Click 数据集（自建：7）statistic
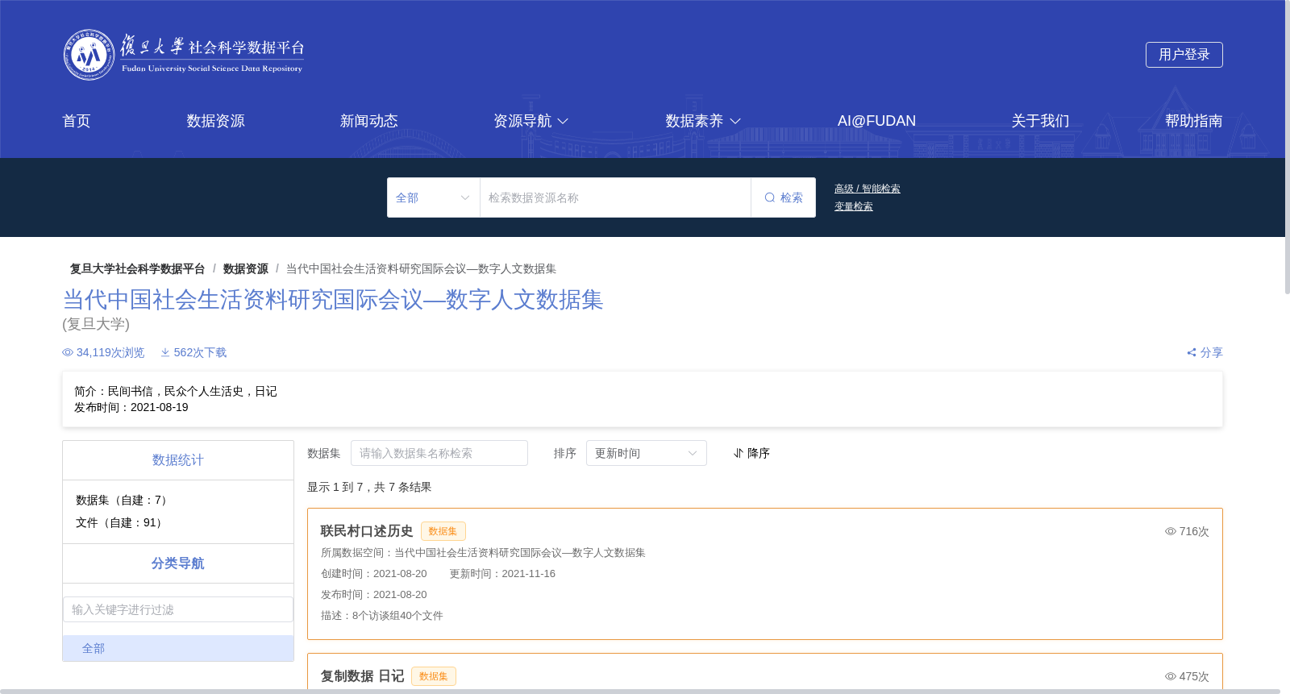This screenshot has width=1290, height=694. 123,500
